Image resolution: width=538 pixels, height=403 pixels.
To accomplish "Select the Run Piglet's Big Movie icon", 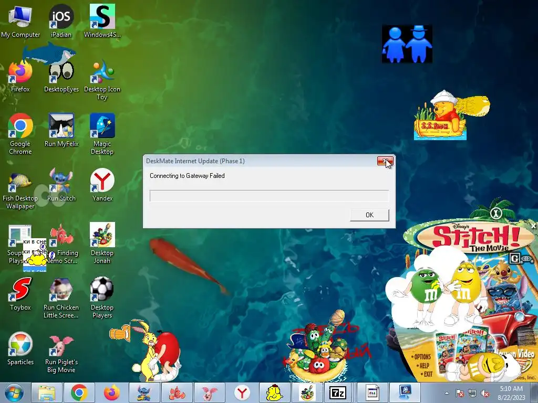I will [x=61, y=353].
